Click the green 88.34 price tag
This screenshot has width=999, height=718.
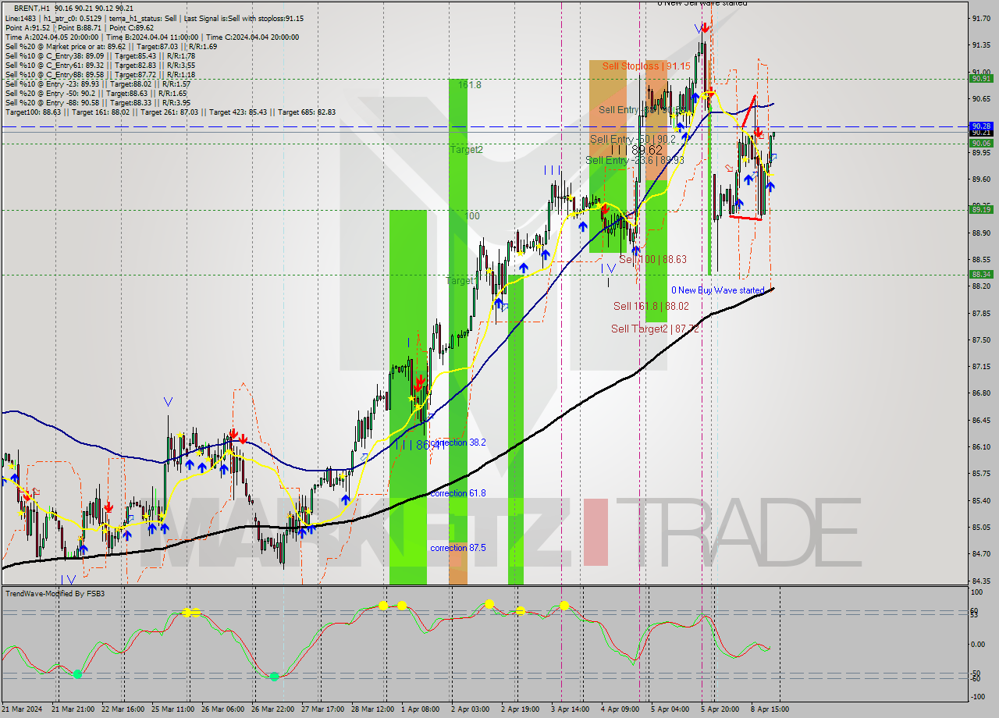point(981,274)
